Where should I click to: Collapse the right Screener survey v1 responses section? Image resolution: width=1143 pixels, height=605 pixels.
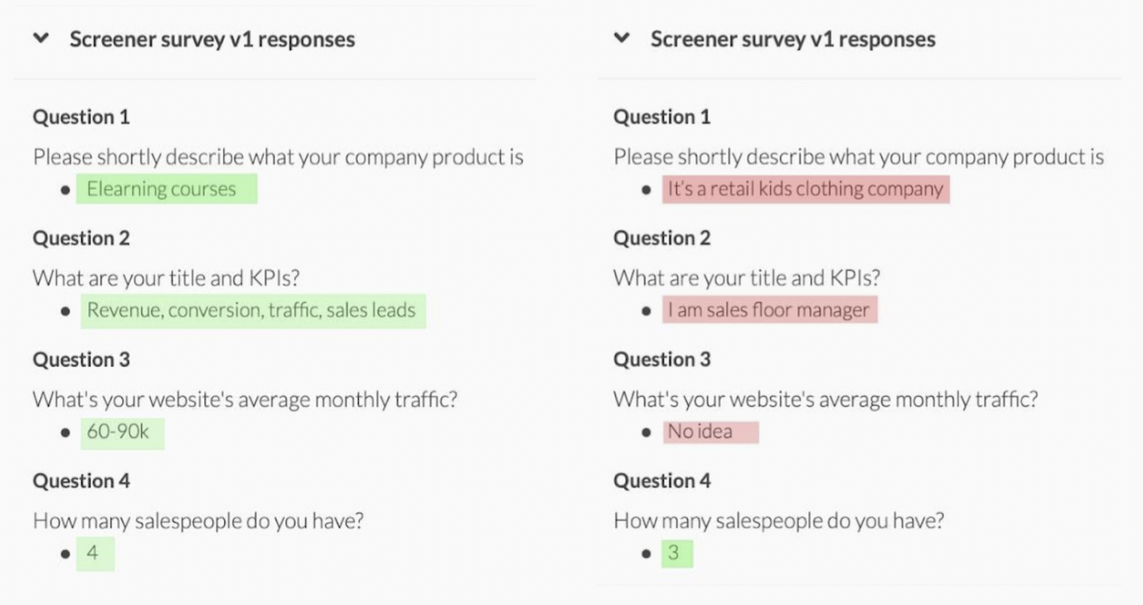point(622,38)
